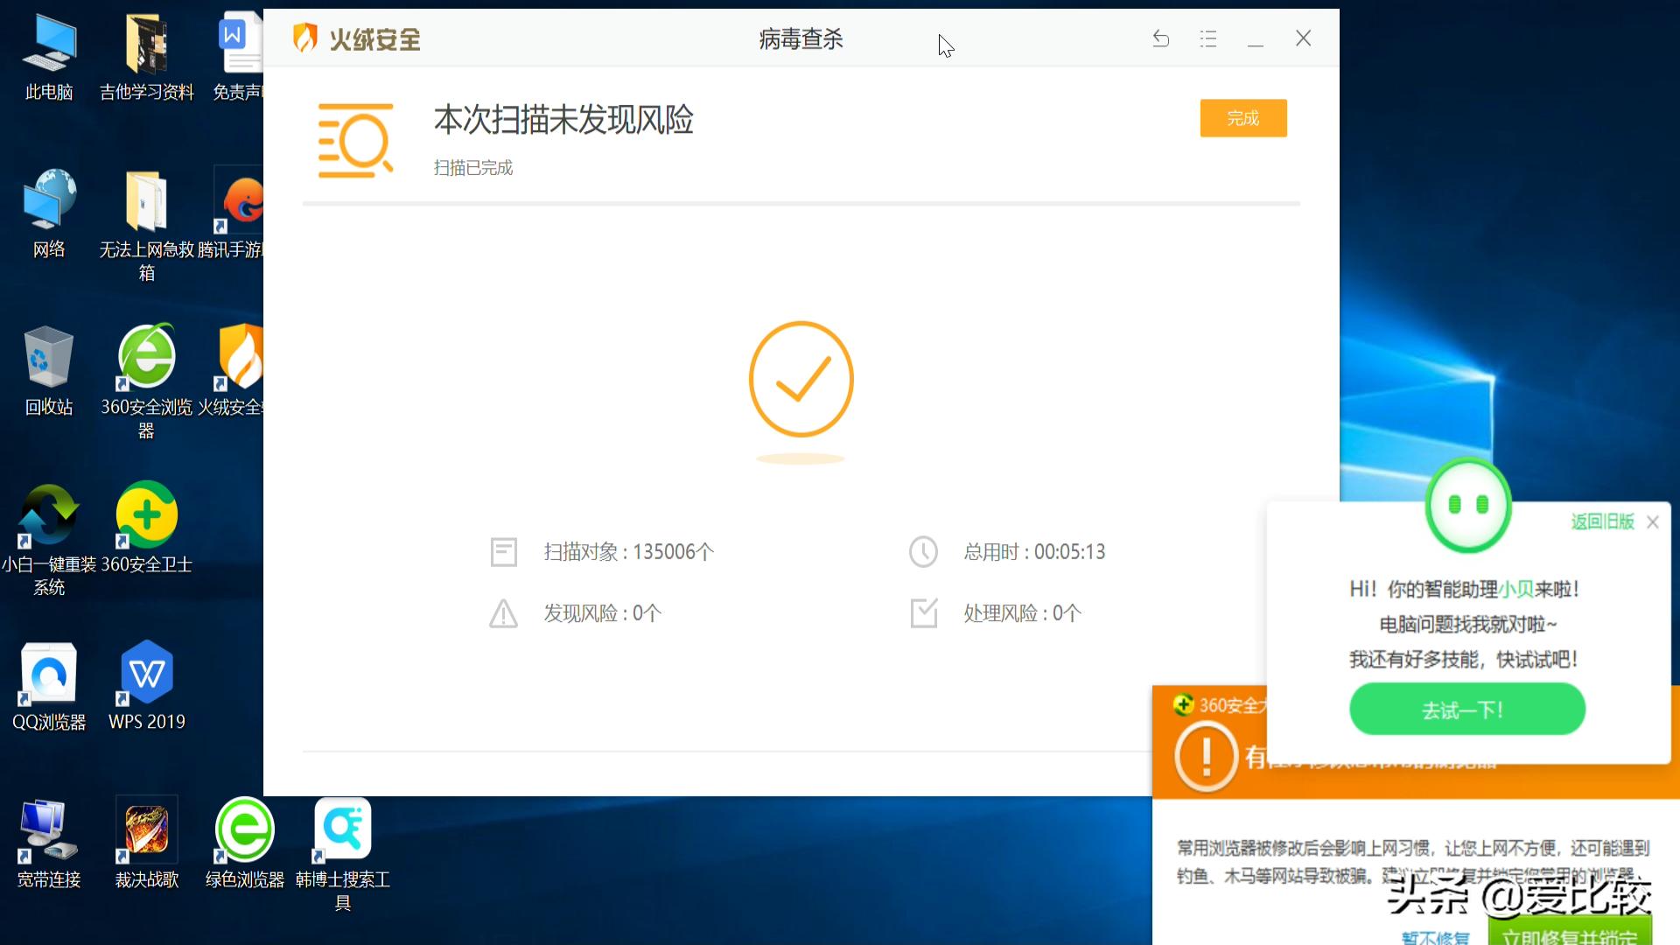Dismiss the 小贝 assistant popup
Image resolution: width=1680 pixels, height=945 pixels.
coord(1653,521)
